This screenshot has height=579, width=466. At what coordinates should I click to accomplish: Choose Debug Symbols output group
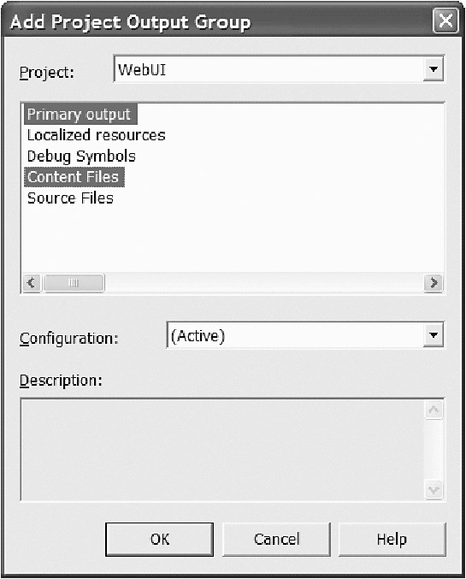pyautogui.click(x=81, y=157)
